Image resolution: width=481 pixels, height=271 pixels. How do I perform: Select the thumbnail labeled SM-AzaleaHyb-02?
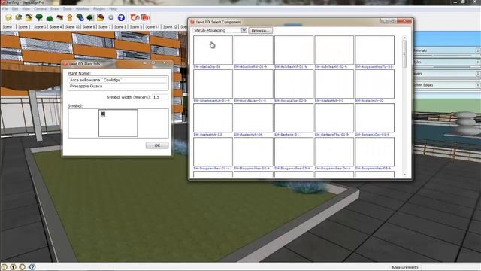(x=374, y=84)
